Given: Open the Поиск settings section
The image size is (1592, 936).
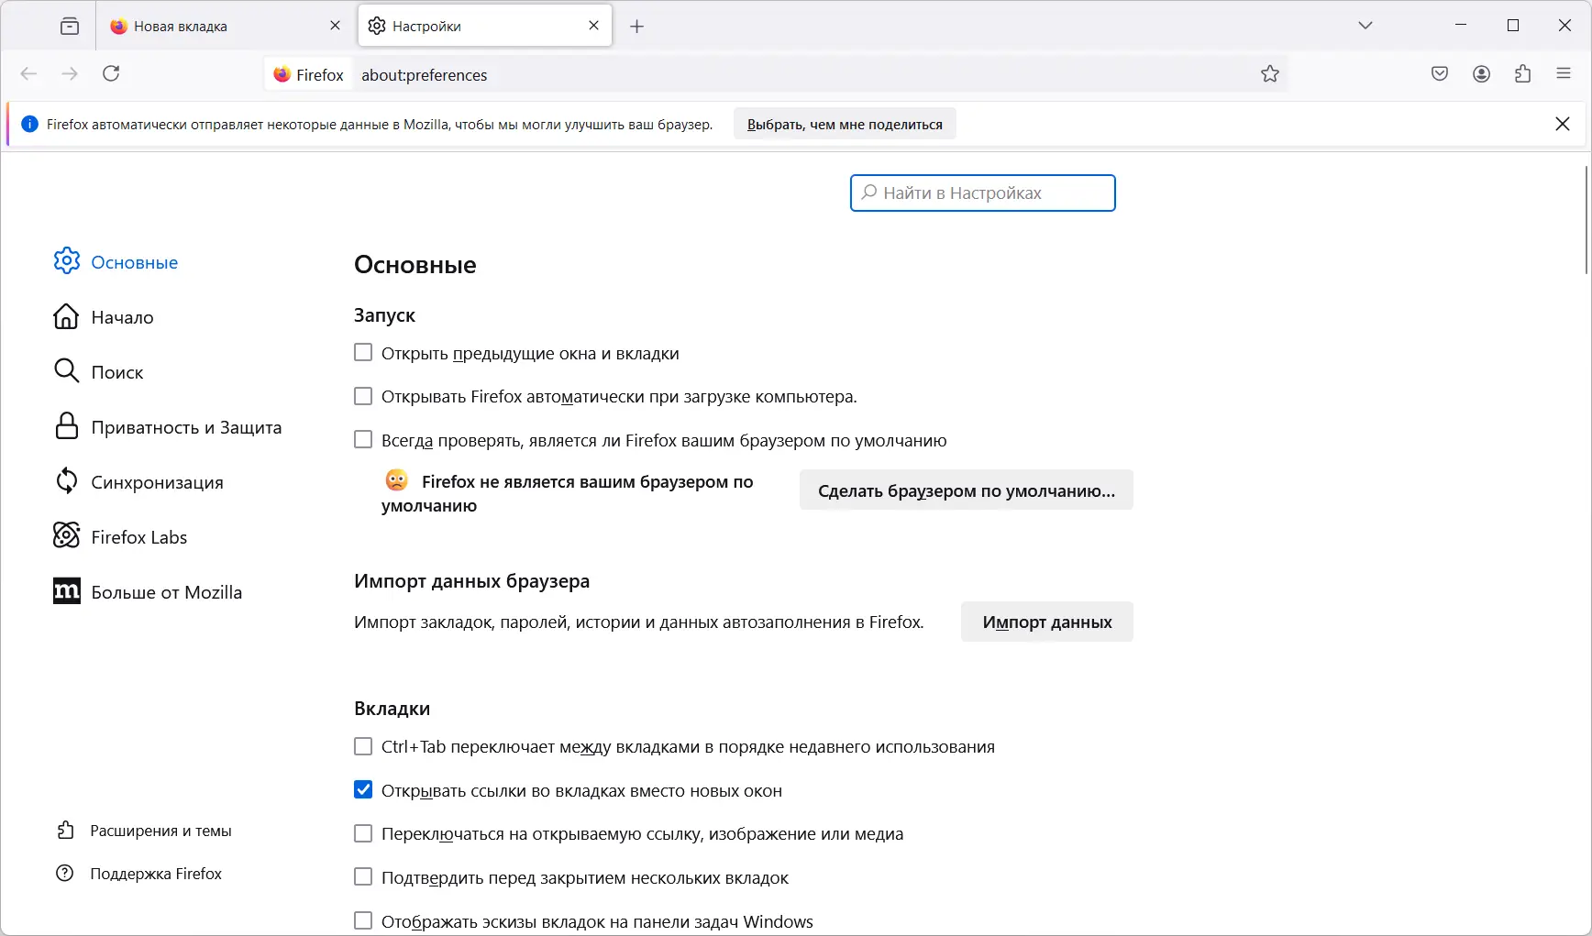Looking at the screenshot, I should click(x=116, y=371).
